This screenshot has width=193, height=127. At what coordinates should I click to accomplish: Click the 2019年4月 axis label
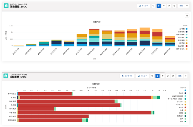16,51
